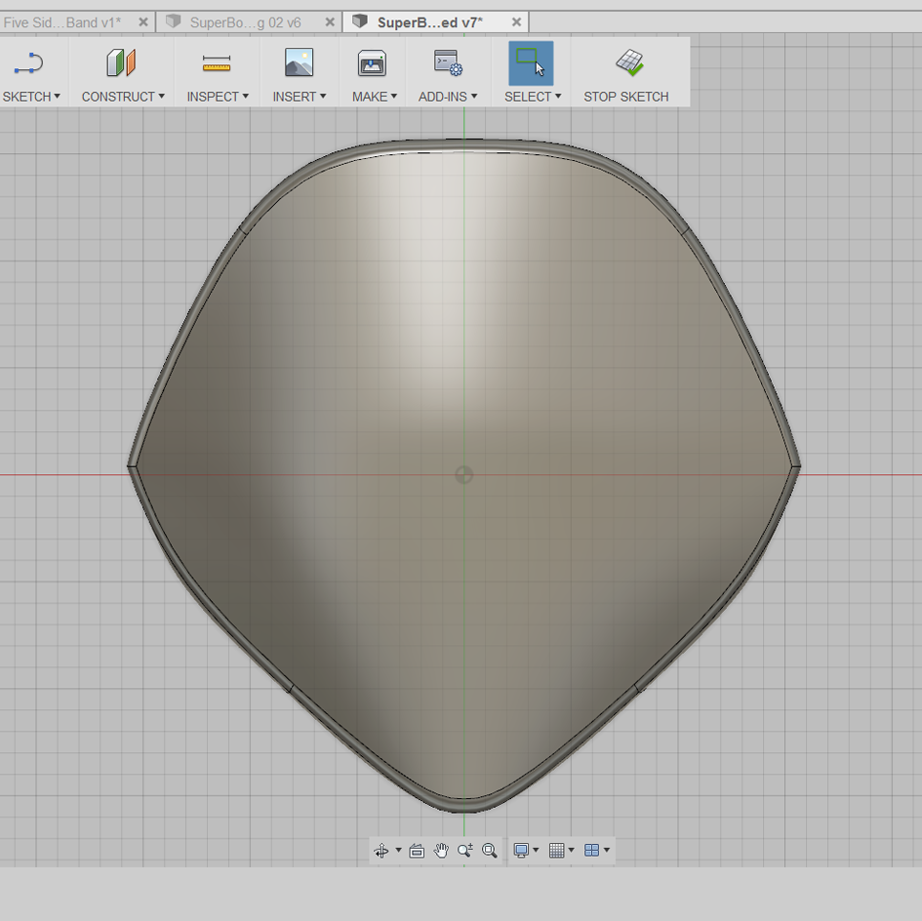Switch to the SuperBo...g 02 v6 tab
Viewport: 922px width, 921px height.
click(x=245, y=22)
